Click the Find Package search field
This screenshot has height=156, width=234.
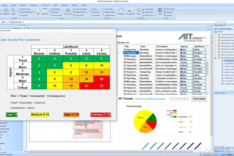(224, 22)
